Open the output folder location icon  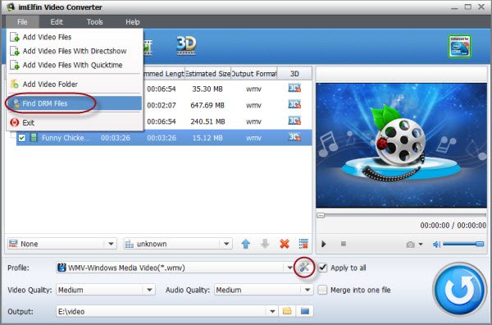pos(305,311)
